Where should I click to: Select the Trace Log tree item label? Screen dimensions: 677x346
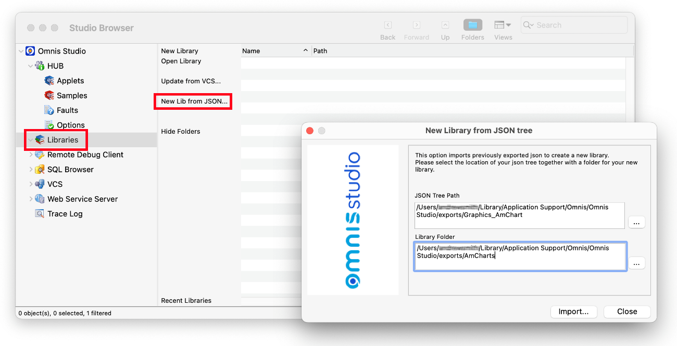pos(65,214)
